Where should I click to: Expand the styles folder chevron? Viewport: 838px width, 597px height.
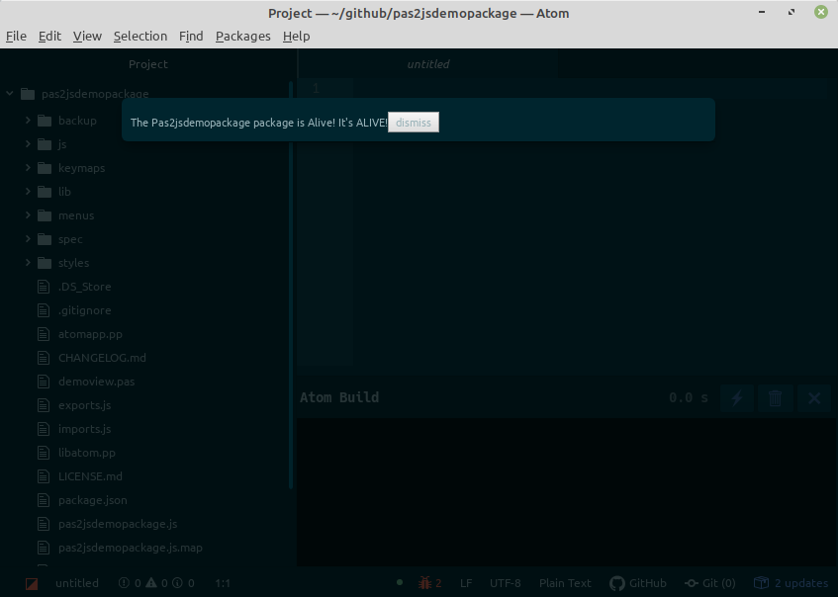pos(28,263)
